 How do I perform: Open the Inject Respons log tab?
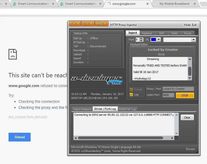[82, 109]
